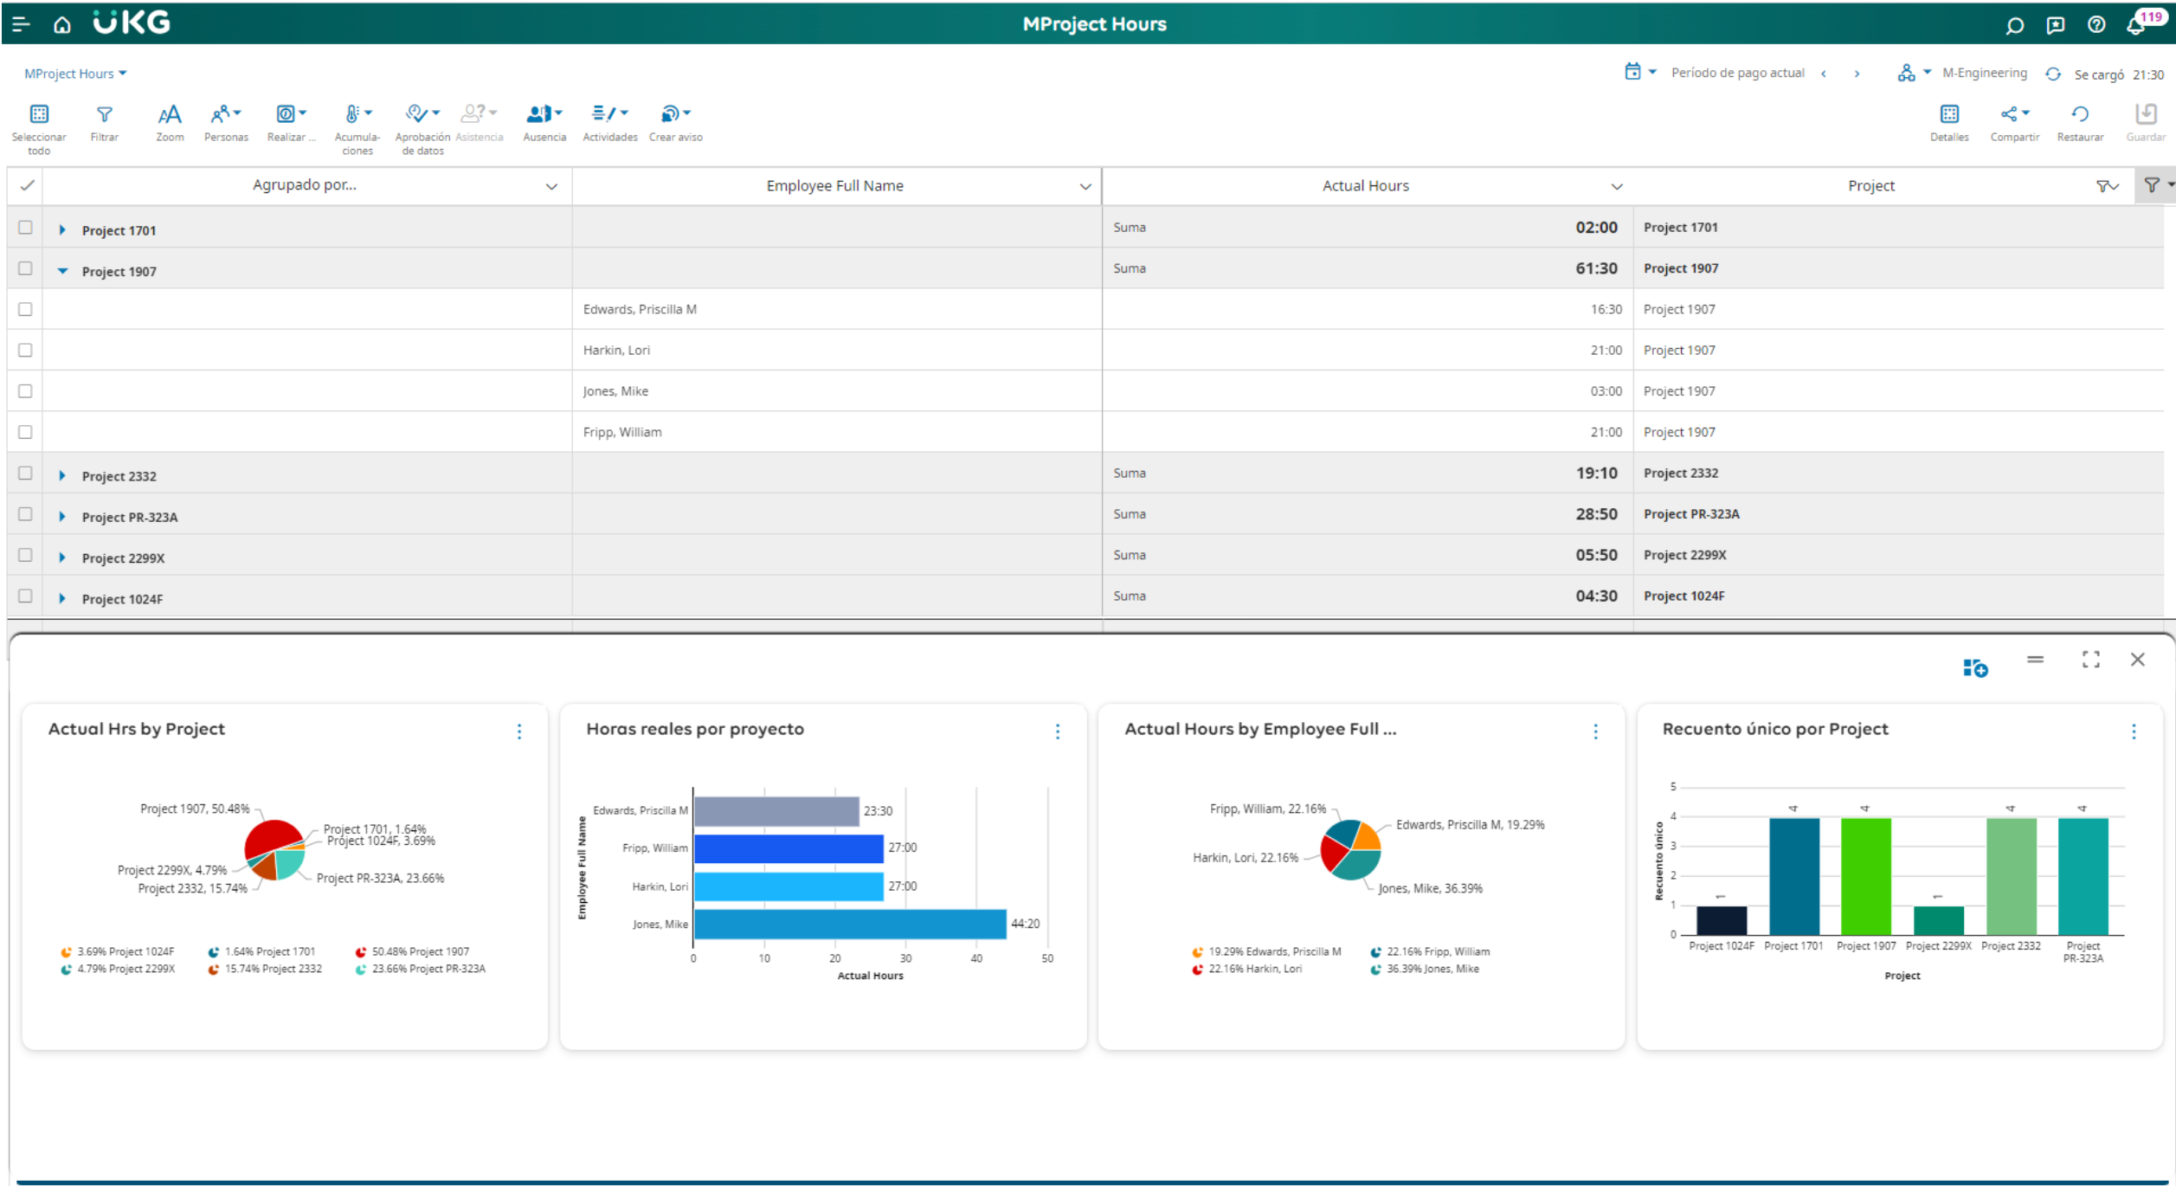
Task: Collapse the Project 1907 group
Action: click(x=62, y=272)
